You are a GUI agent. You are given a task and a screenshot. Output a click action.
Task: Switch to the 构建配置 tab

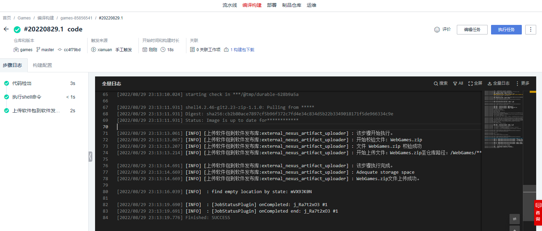[x=42, y=65]
